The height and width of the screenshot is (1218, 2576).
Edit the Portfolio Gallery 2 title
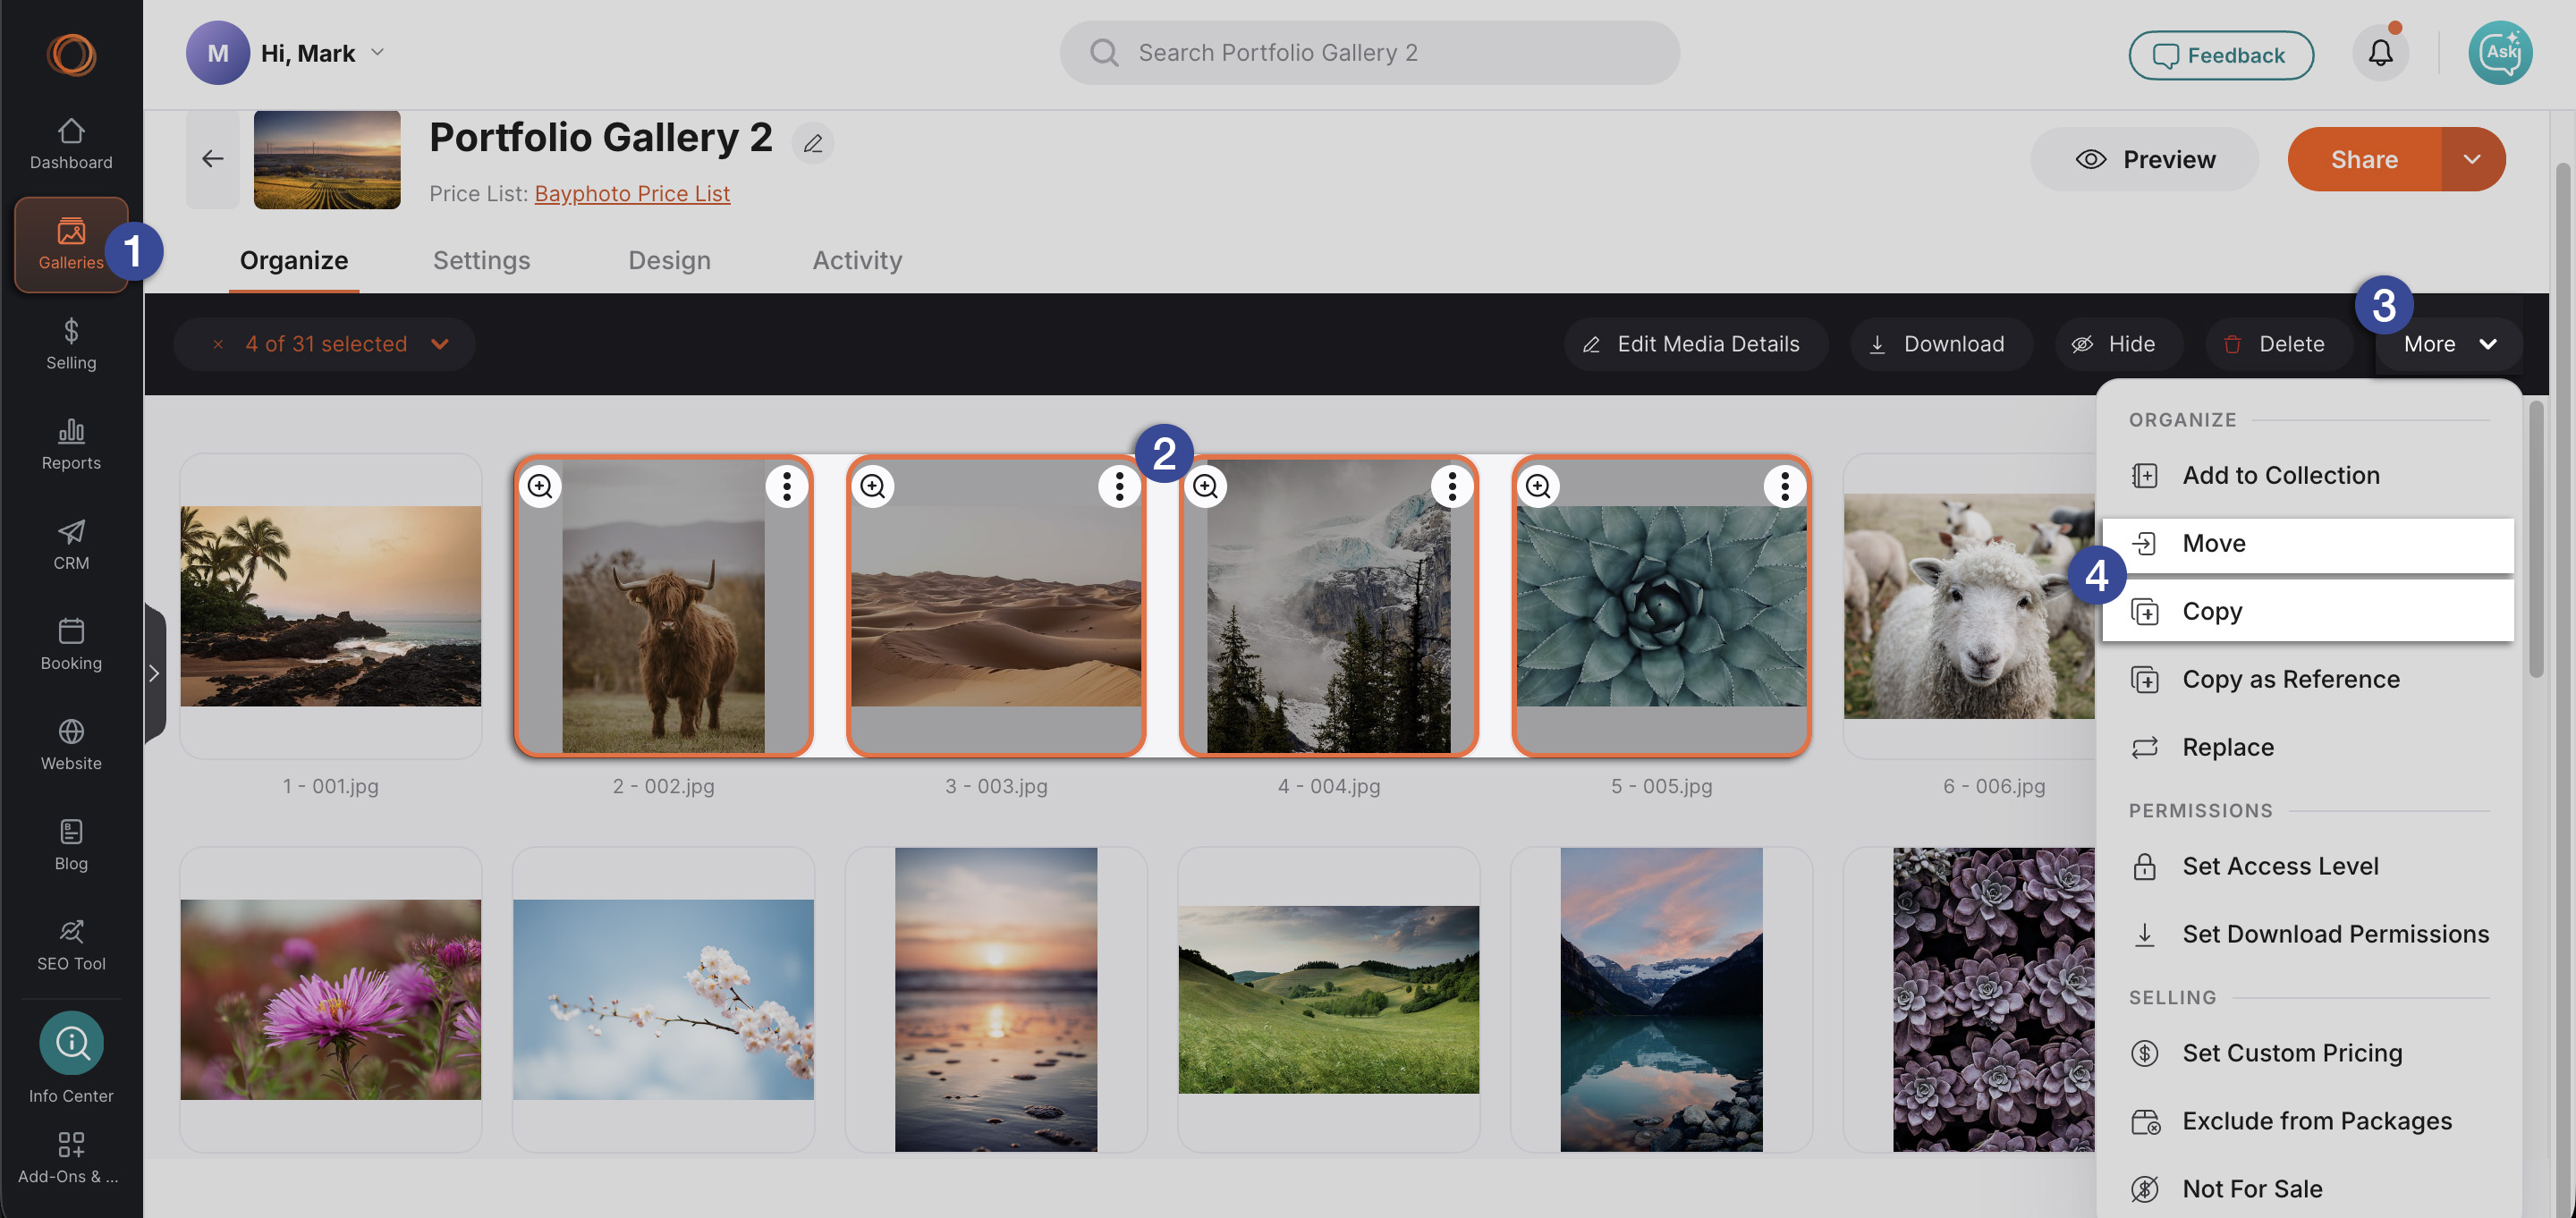click(x=813, y=142)
